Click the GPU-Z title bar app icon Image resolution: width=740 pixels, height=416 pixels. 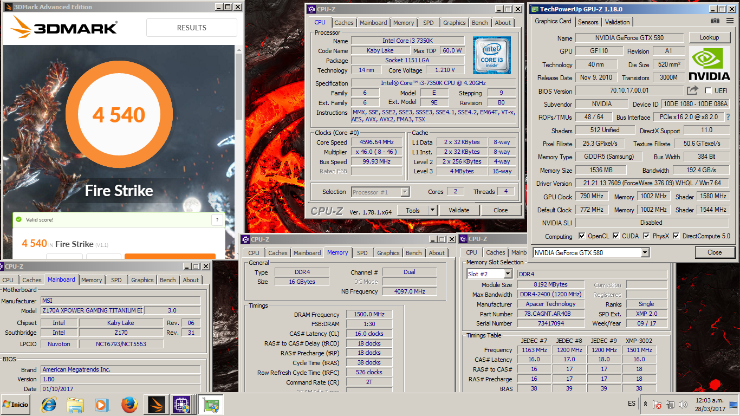click(x=535, y=9)
